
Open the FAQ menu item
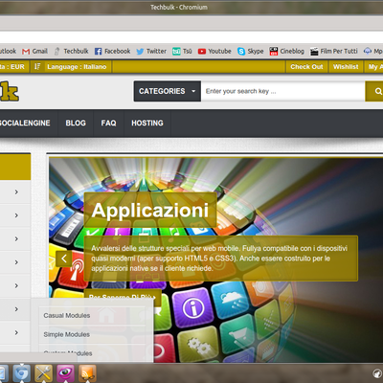coord(108,124)
